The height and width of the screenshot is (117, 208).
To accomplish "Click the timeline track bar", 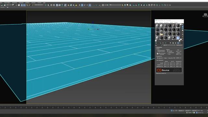I will [x=104, y=108].
